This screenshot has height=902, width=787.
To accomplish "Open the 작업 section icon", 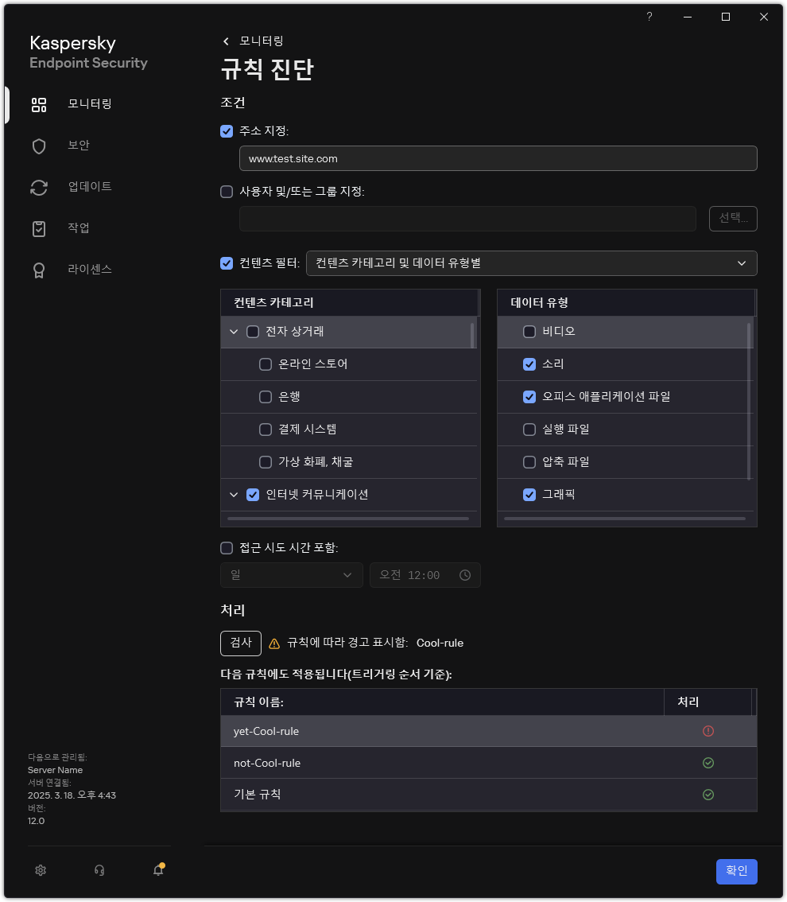I will point(38,228).
